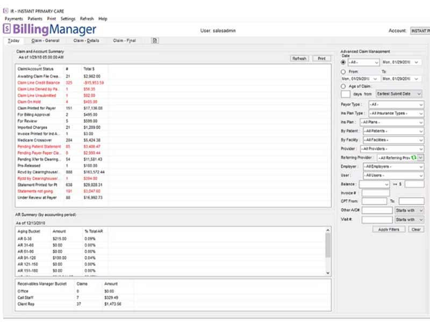Viewport: 430px width, 322px height.
Task: Open the -All- date type dropdown
Action: 364,62
